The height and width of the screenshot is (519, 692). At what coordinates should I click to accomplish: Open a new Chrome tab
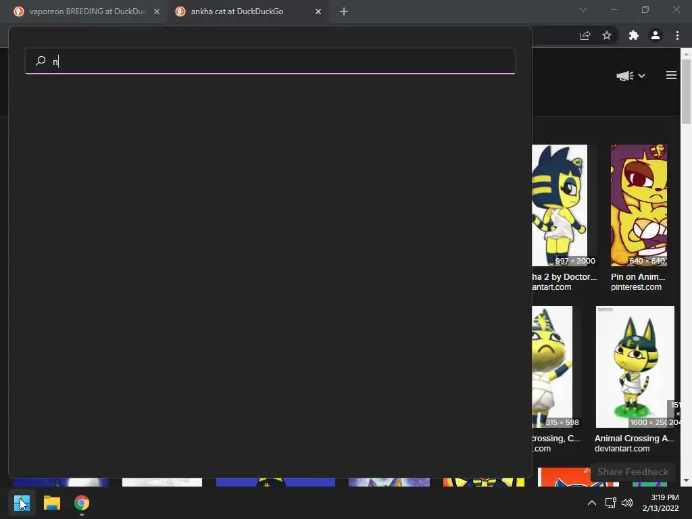pos(344,11)
